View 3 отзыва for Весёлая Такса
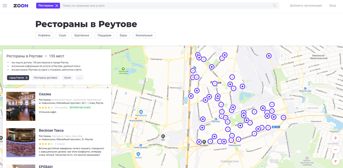Screen dimensions: 343x168 coord(60,144)
